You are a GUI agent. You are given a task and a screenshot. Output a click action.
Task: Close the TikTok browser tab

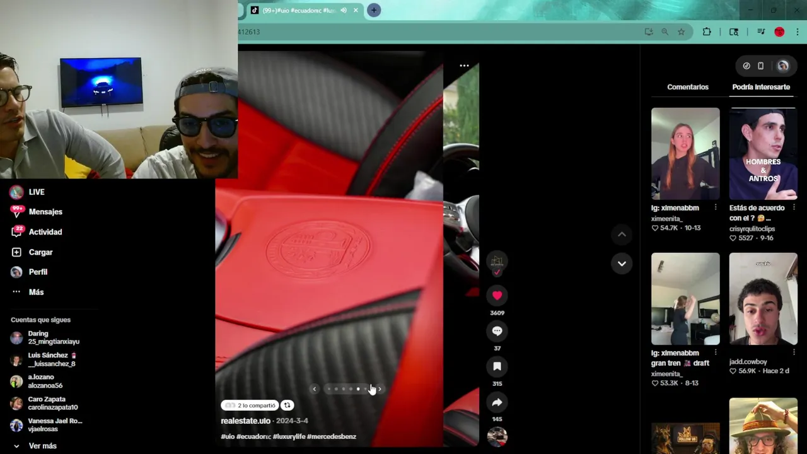pos(356,10)
